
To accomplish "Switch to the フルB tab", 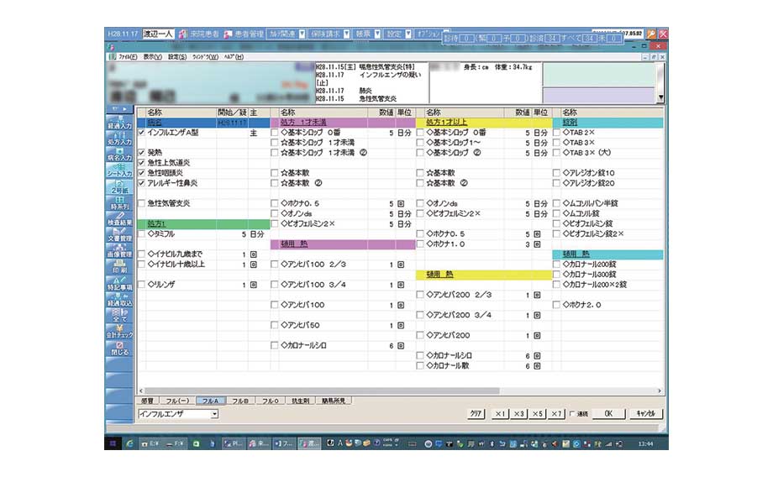I will click(x=240, y=401).
